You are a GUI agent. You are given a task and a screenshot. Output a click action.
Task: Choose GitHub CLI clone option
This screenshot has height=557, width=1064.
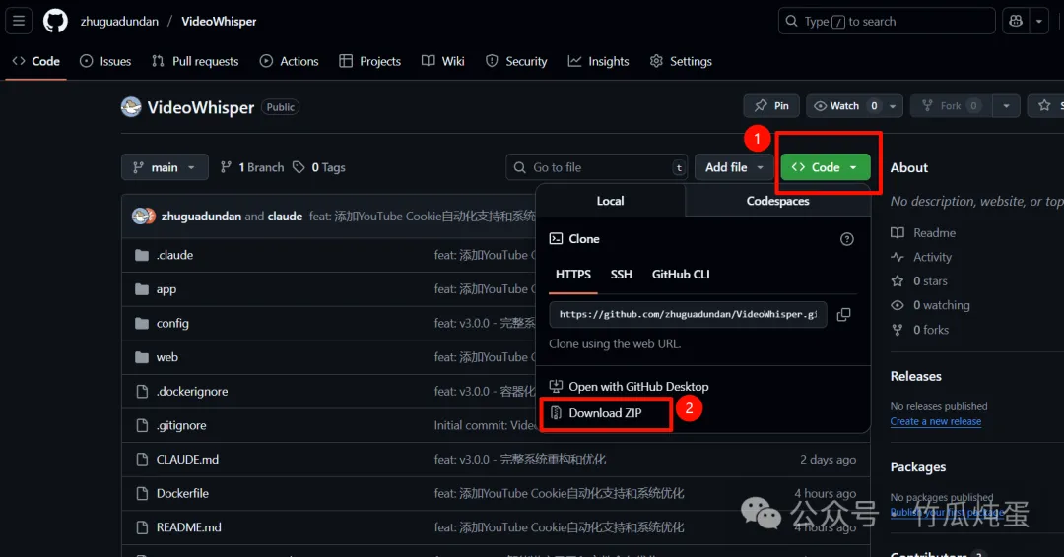681,275
